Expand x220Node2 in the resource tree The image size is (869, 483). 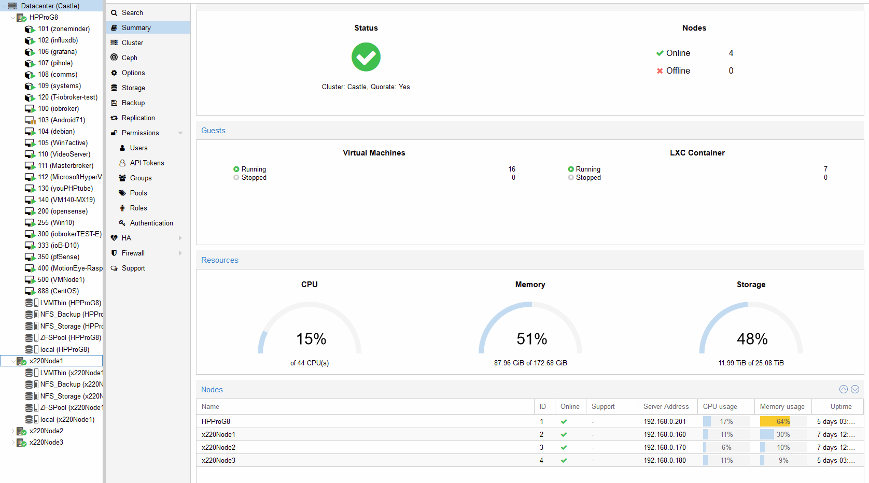coord(13,431)
